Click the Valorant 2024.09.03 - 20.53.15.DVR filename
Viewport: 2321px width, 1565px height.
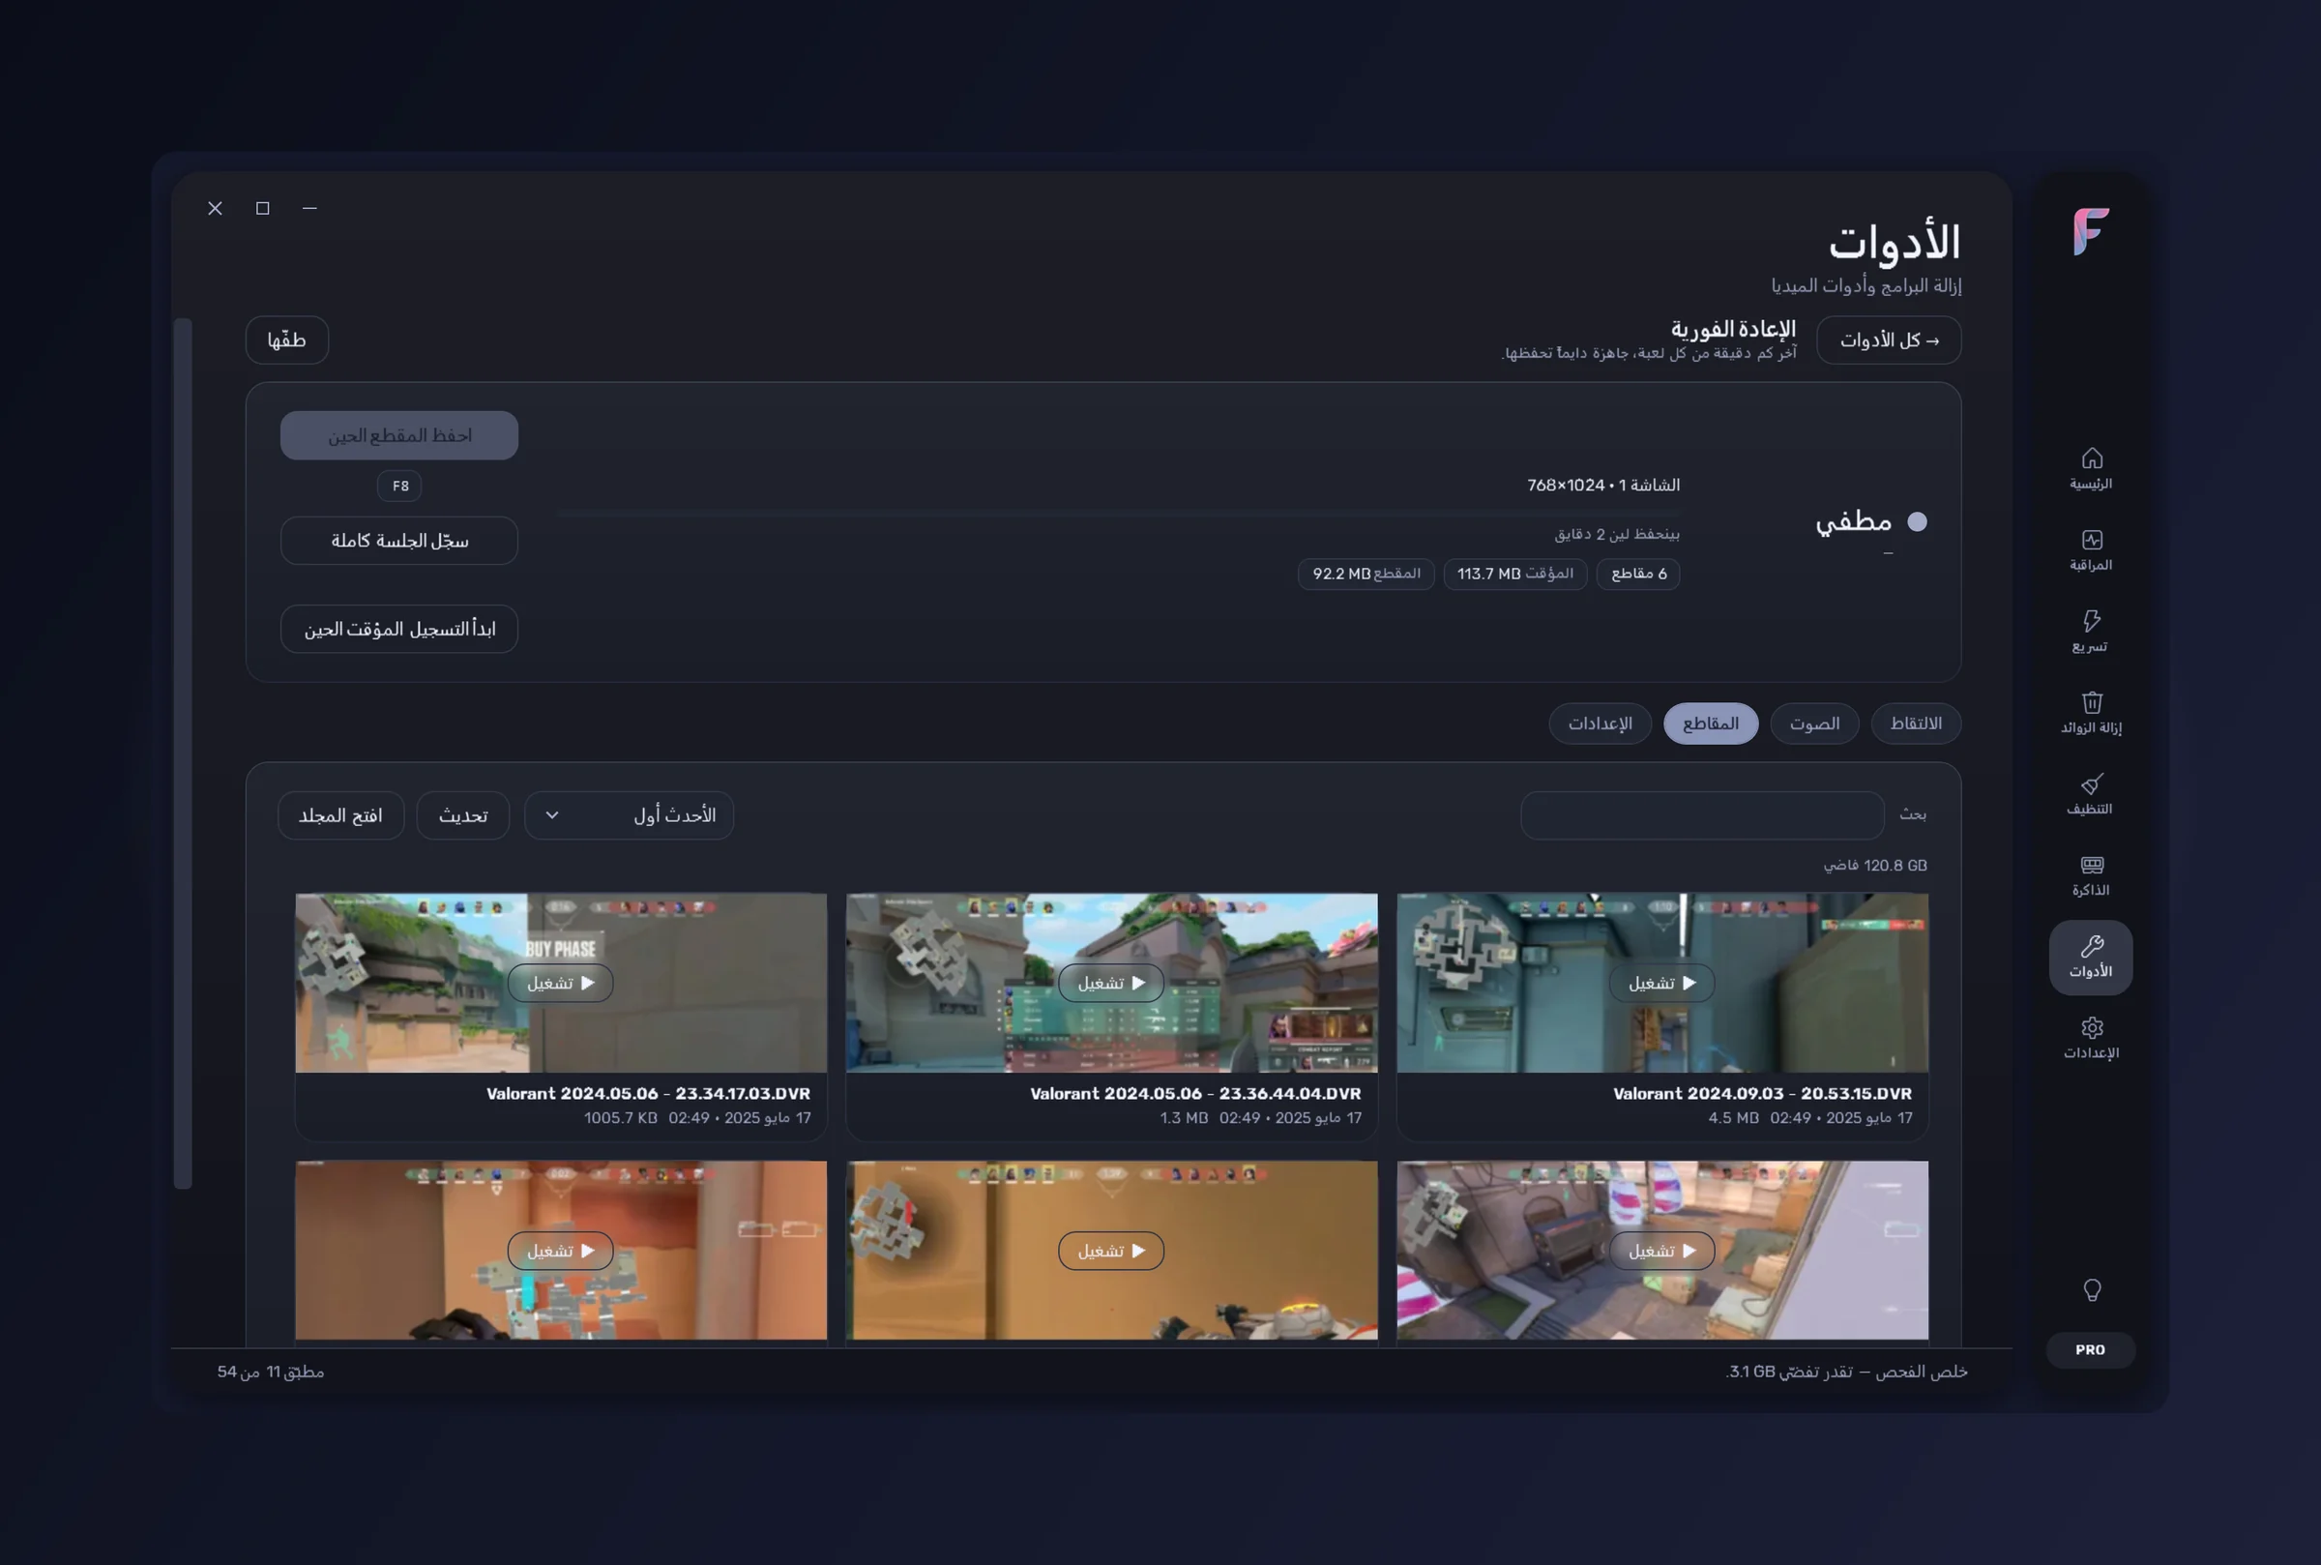(1762, 1094)
